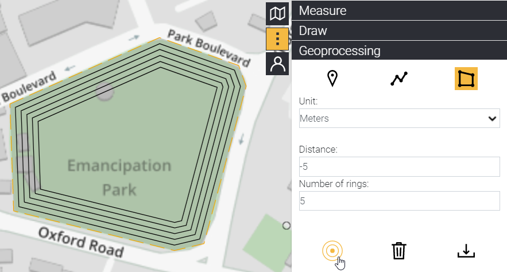Open the user account icon
507x272 pixels.
click(x=278, y=64)
